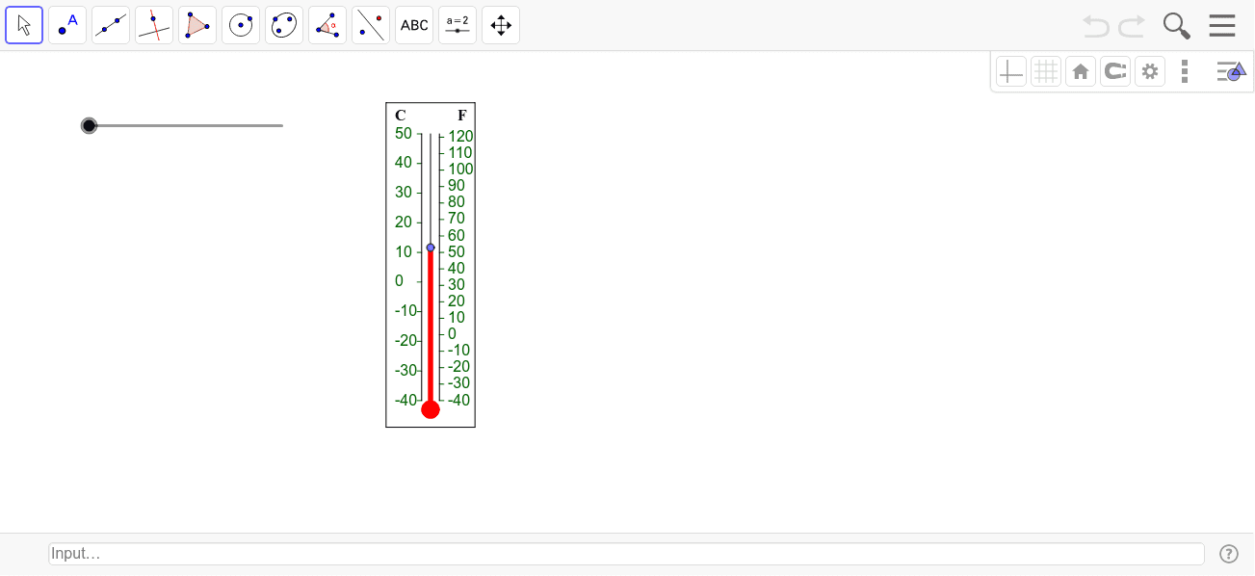Viewport: 1255px width, 576px height.
Task: Click the Redo arrow
Action: (1132, 26)
